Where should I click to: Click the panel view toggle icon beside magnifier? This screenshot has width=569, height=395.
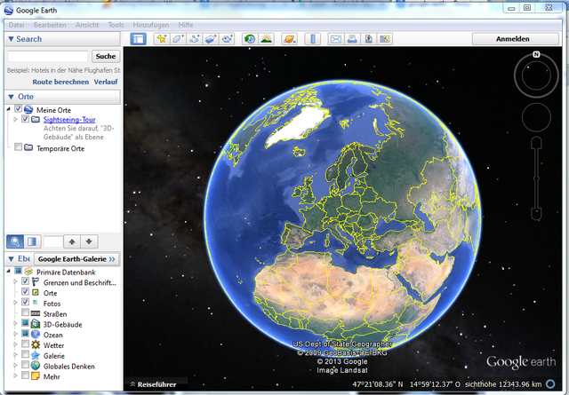point(32,241)
